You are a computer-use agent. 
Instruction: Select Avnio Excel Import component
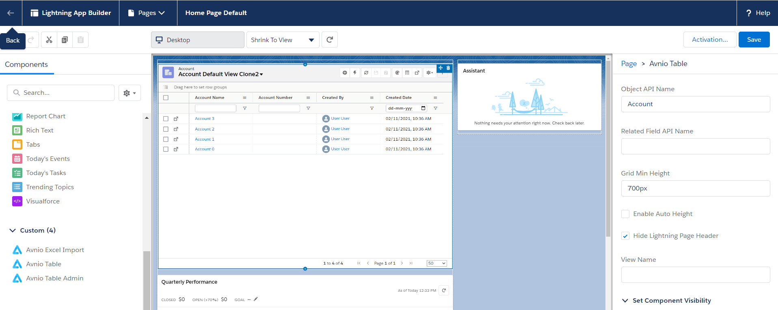pyautogui.click(x=55, y=250)
